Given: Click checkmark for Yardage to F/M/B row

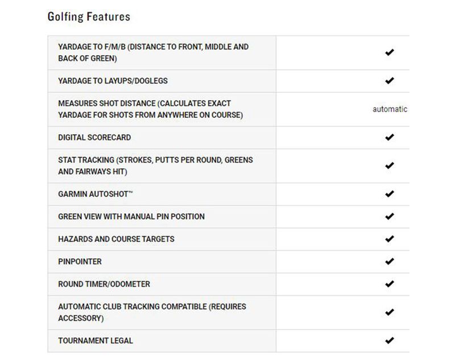Looking at the screenshot, I should coord(390,52).
